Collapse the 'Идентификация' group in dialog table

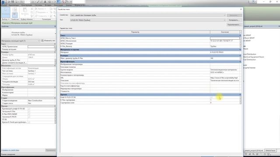(x=240, y=61)
